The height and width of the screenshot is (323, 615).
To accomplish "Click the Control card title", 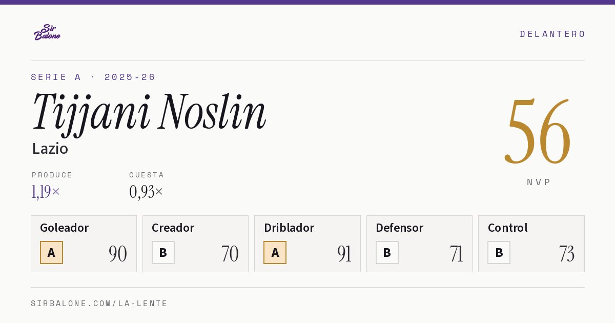I will [508, 228].
